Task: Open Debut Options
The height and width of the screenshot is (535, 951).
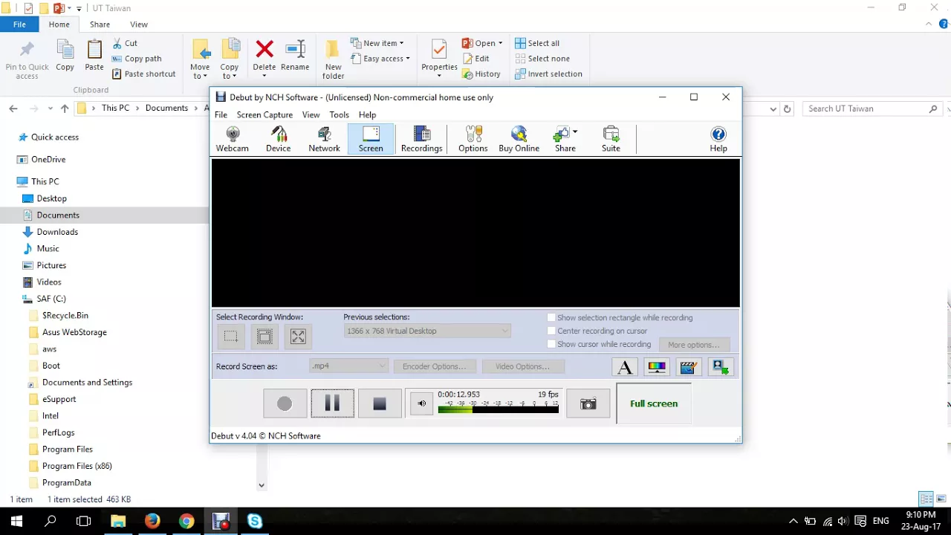Action: (473, 139)
